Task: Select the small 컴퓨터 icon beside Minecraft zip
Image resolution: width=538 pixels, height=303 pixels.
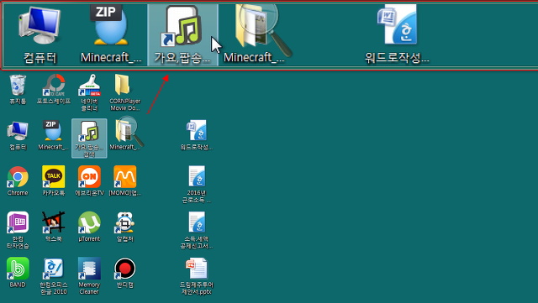Action: (18, 136)
